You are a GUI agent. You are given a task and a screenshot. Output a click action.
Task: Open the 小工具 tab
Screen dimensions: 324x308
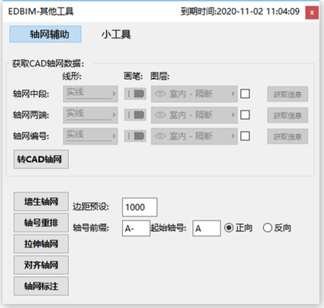(116, 34)
